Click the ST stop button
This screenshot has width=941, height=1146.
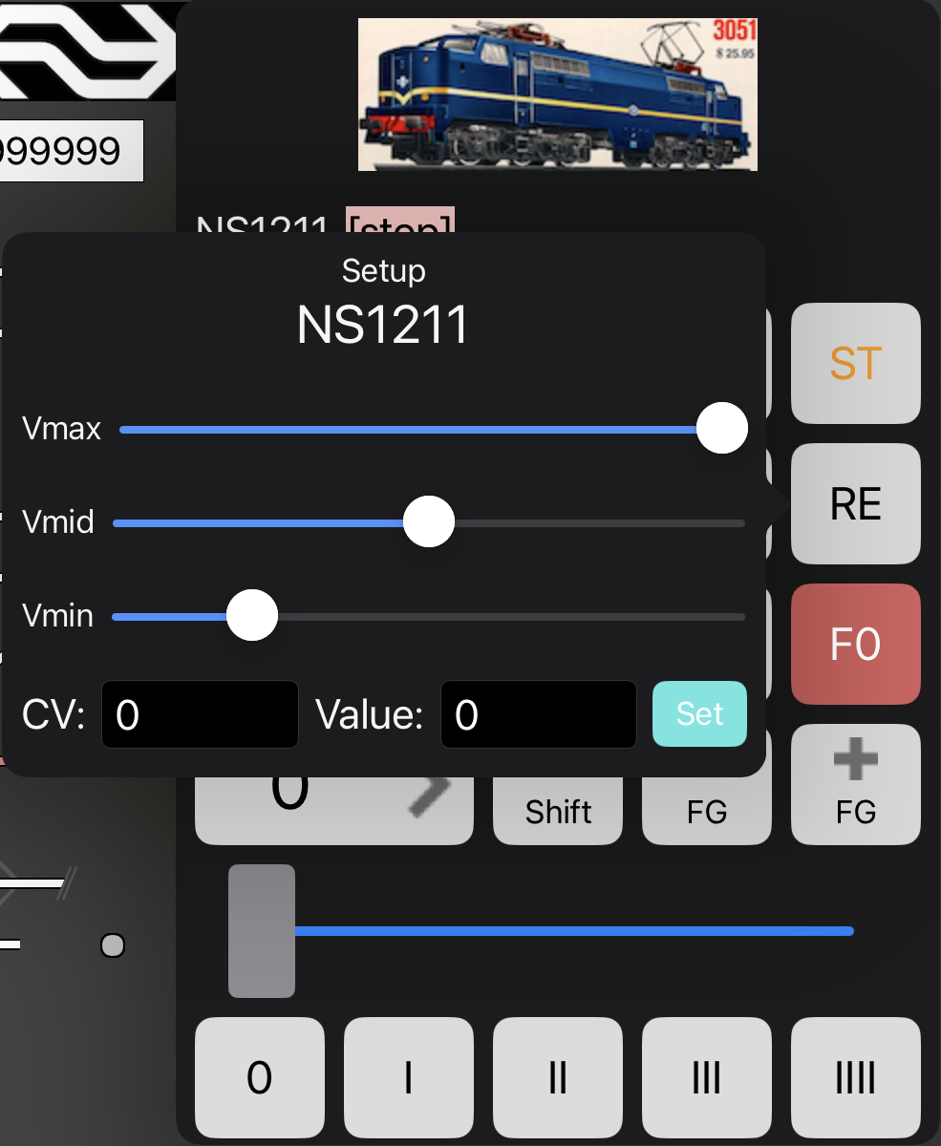(855, 364)
